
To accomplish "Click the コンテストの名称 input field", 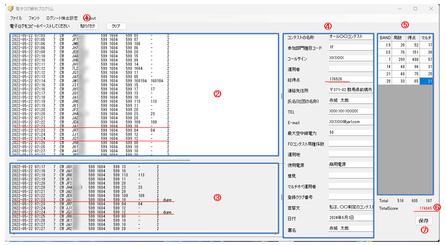I will pyautogui.click(x=350, y=37).
